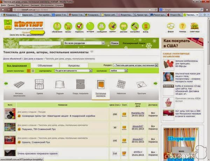Open the Раздел section dropdown
The image size is (210, 161).
[135, 65]
